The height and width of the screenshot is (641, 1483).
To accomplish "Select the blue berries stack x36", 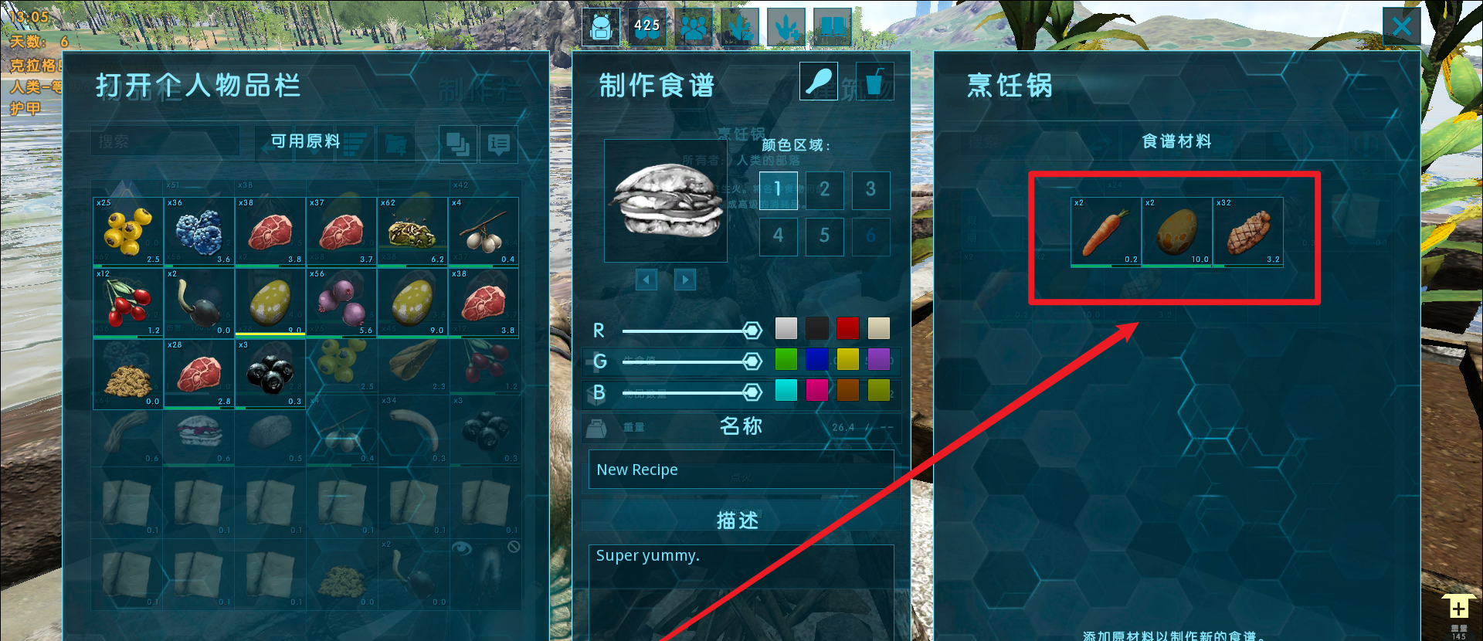I will coord(199,232).
